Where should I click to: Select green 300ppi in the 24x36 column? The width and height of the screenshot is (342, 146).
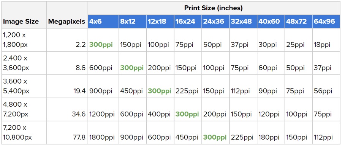tap(215, 137)
